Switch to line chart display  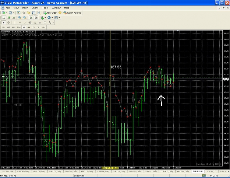pos(14,18)
